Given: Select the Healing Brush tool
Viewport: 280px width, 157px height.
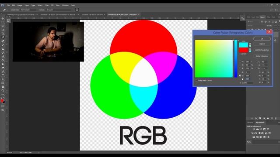Looking at the screenshot, I should click(x=3, y=41).
